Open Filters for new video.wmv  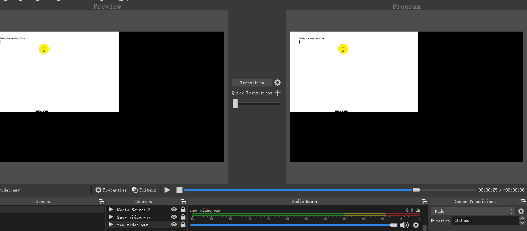(x=144, y=190)
